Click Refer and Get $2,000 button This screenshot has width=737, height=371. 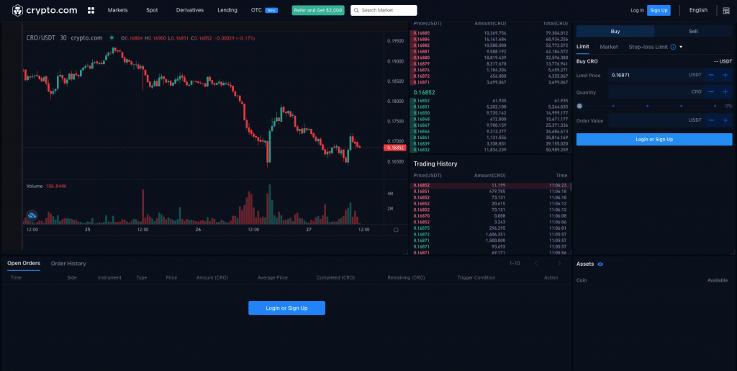point(318,10)
